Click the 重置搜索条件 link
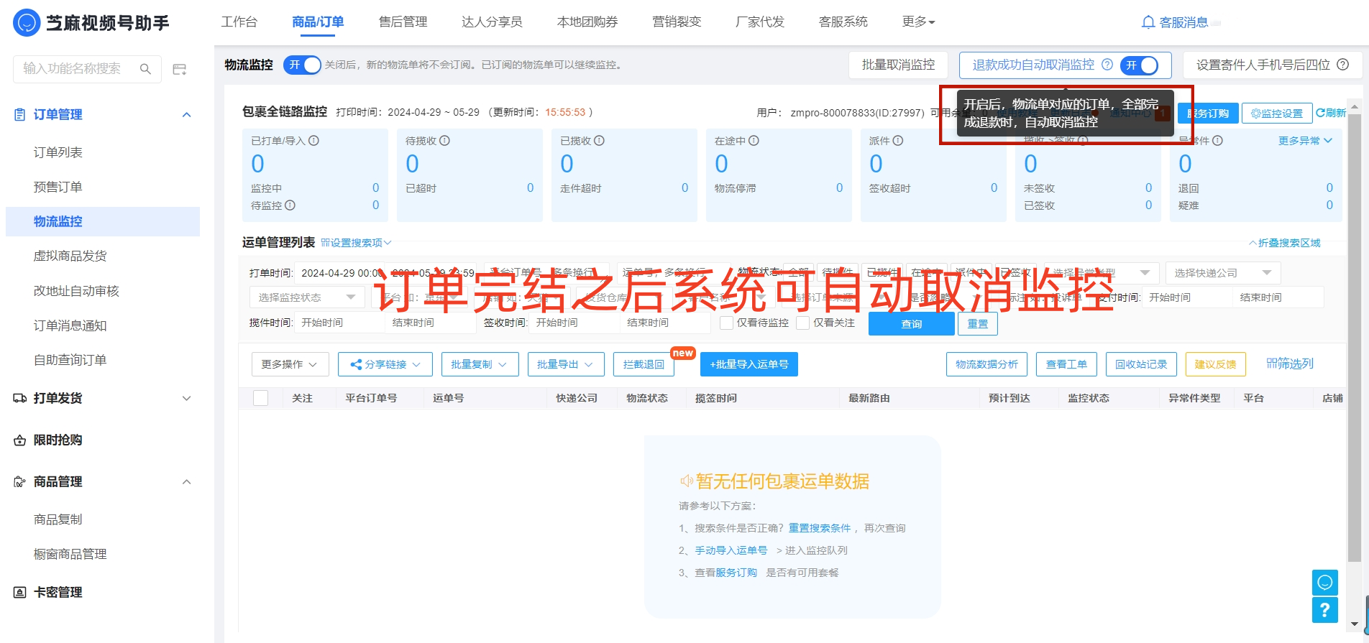This screenshot has width=1369, height=643. coord(820,528)
